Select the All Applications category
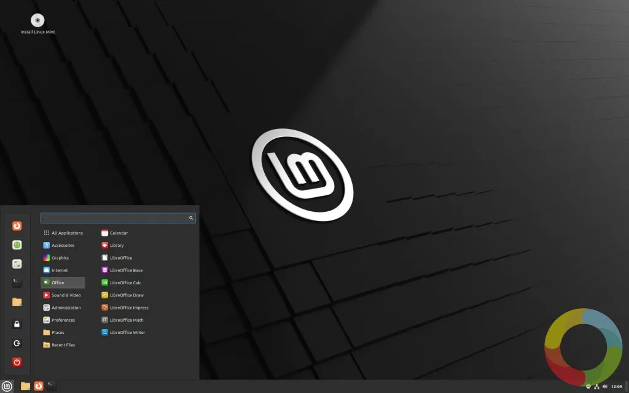 pyautogui.click(x=63, y=233)
